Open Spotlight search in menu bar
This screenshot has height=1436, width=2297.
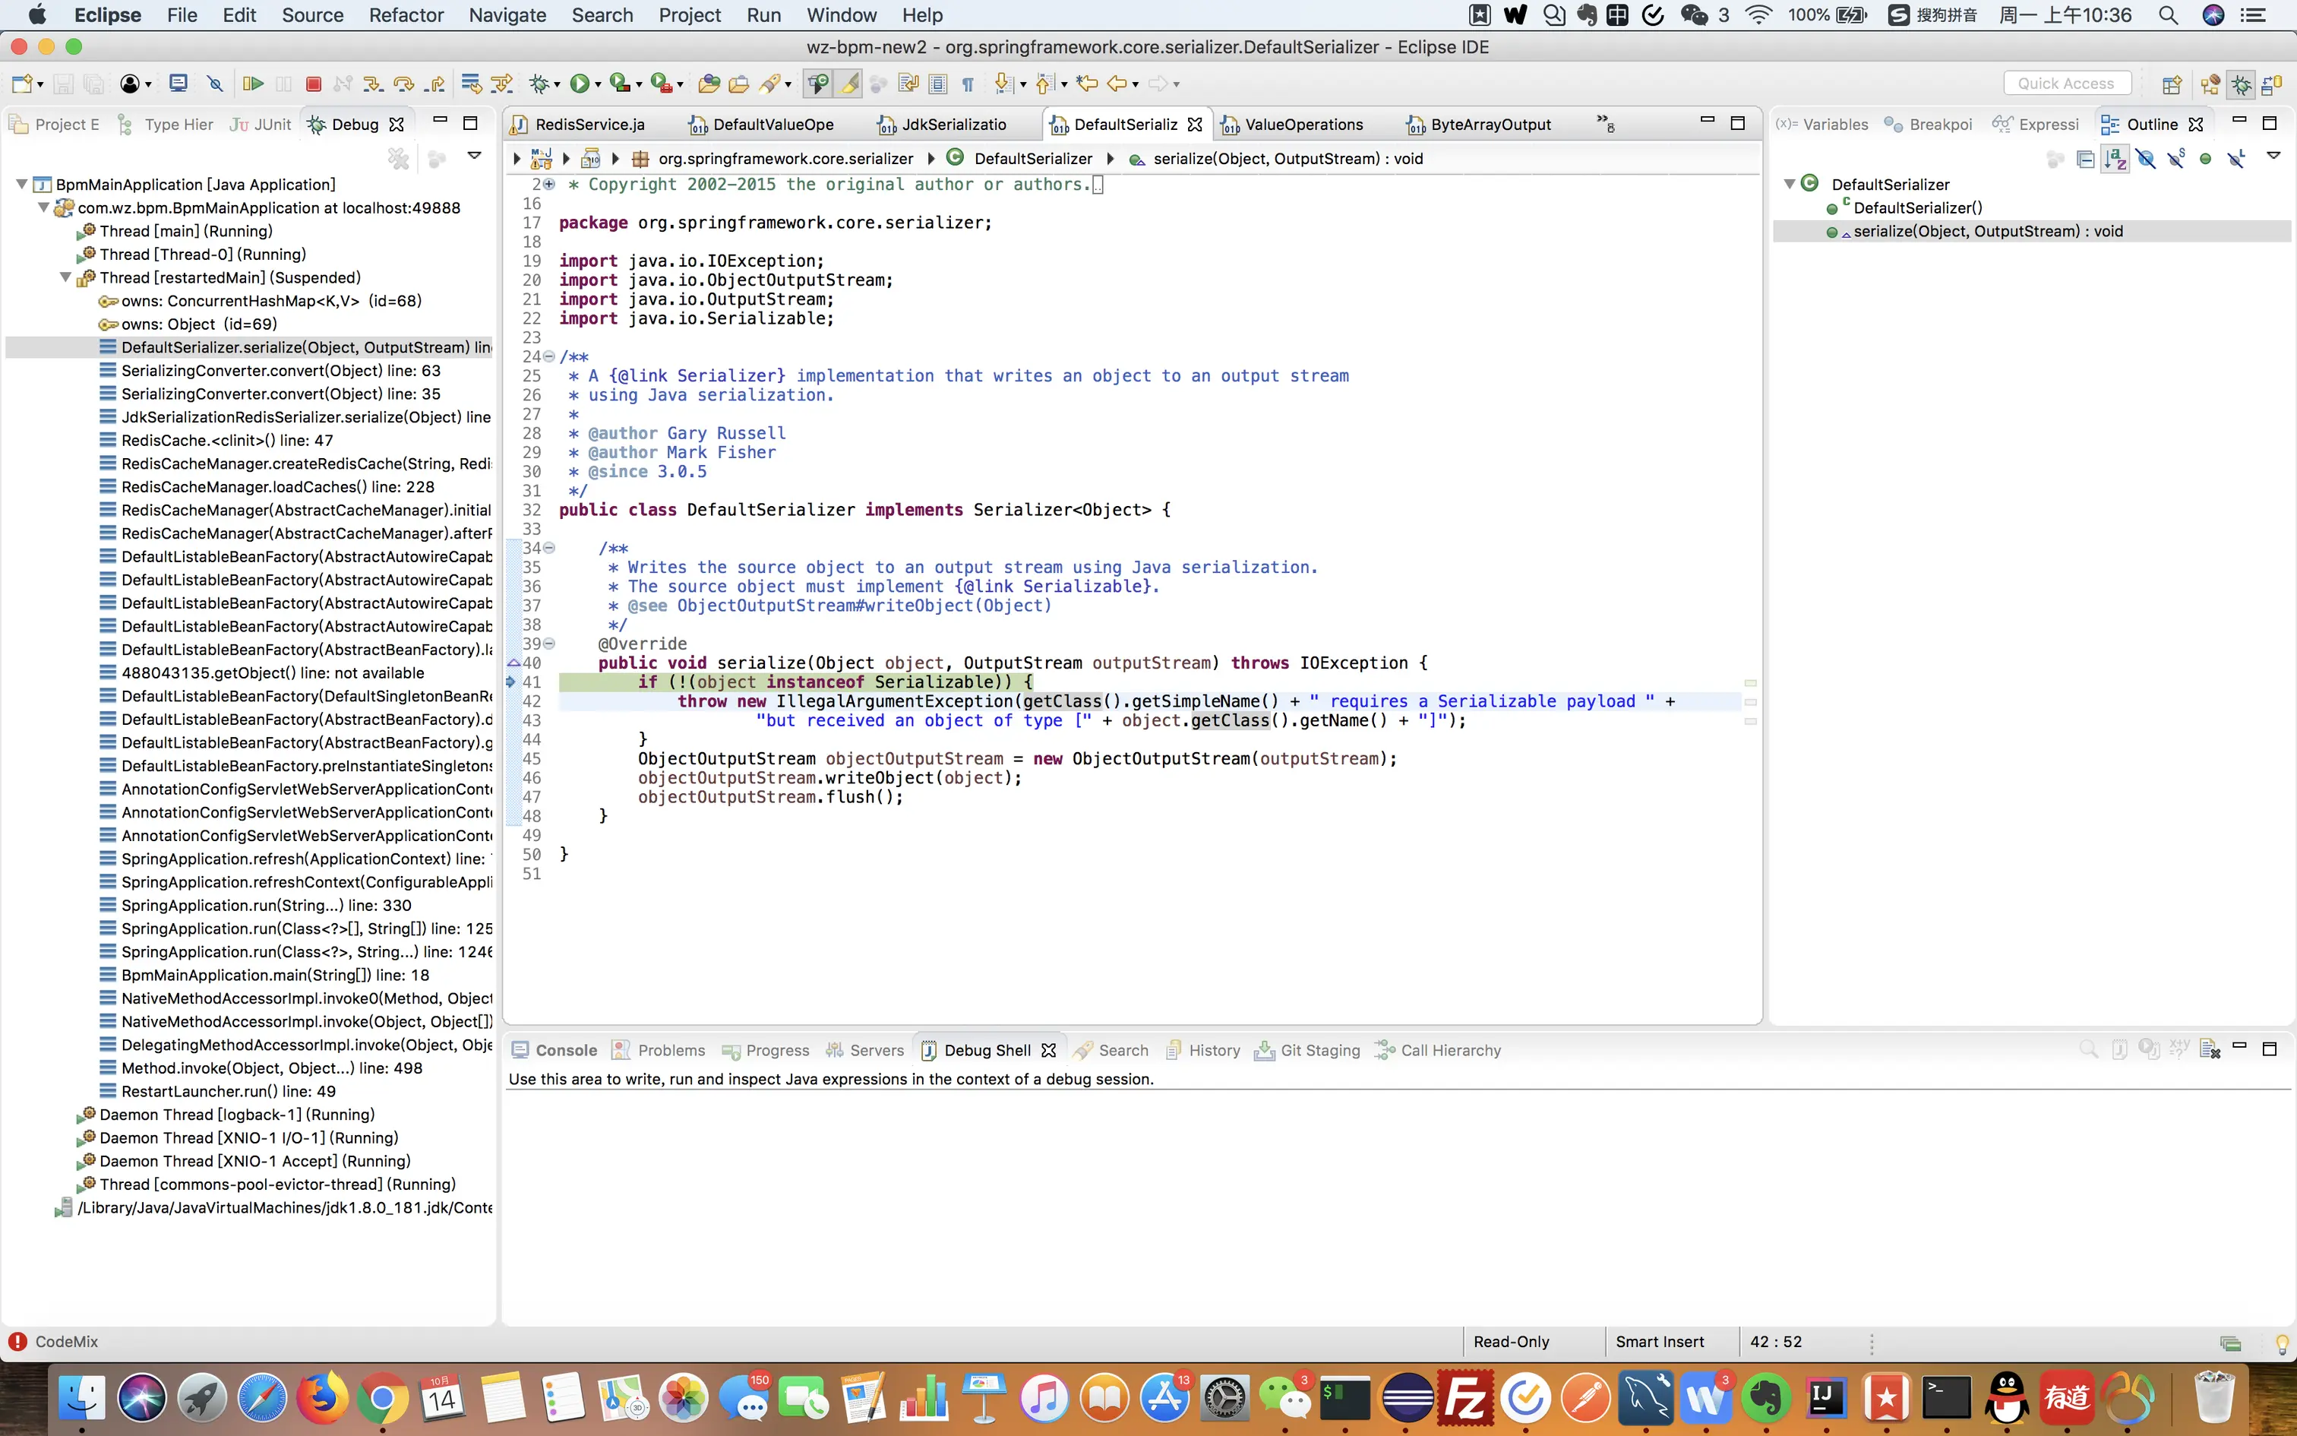[x=2168, y=15]
